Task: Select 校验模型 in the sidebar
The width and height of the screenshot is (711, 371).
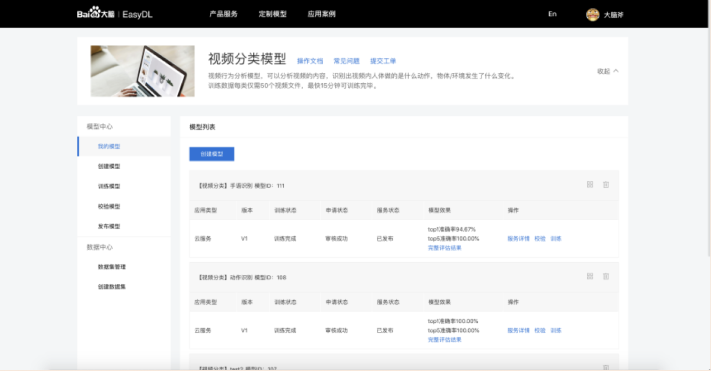Action: point(109,206)
